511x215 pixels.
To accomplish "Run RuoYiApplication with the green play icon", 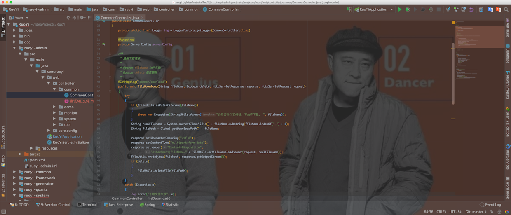I will coord(400,9).
